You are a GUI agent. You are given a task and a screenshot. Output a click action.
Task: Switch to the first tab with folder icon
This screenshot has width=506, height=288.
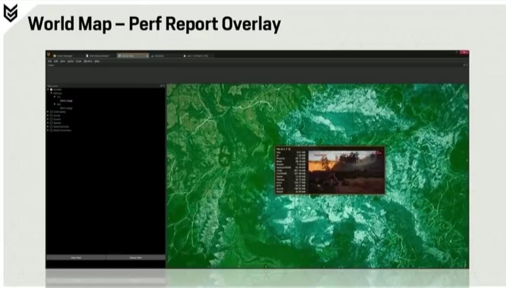coord(67,56)
